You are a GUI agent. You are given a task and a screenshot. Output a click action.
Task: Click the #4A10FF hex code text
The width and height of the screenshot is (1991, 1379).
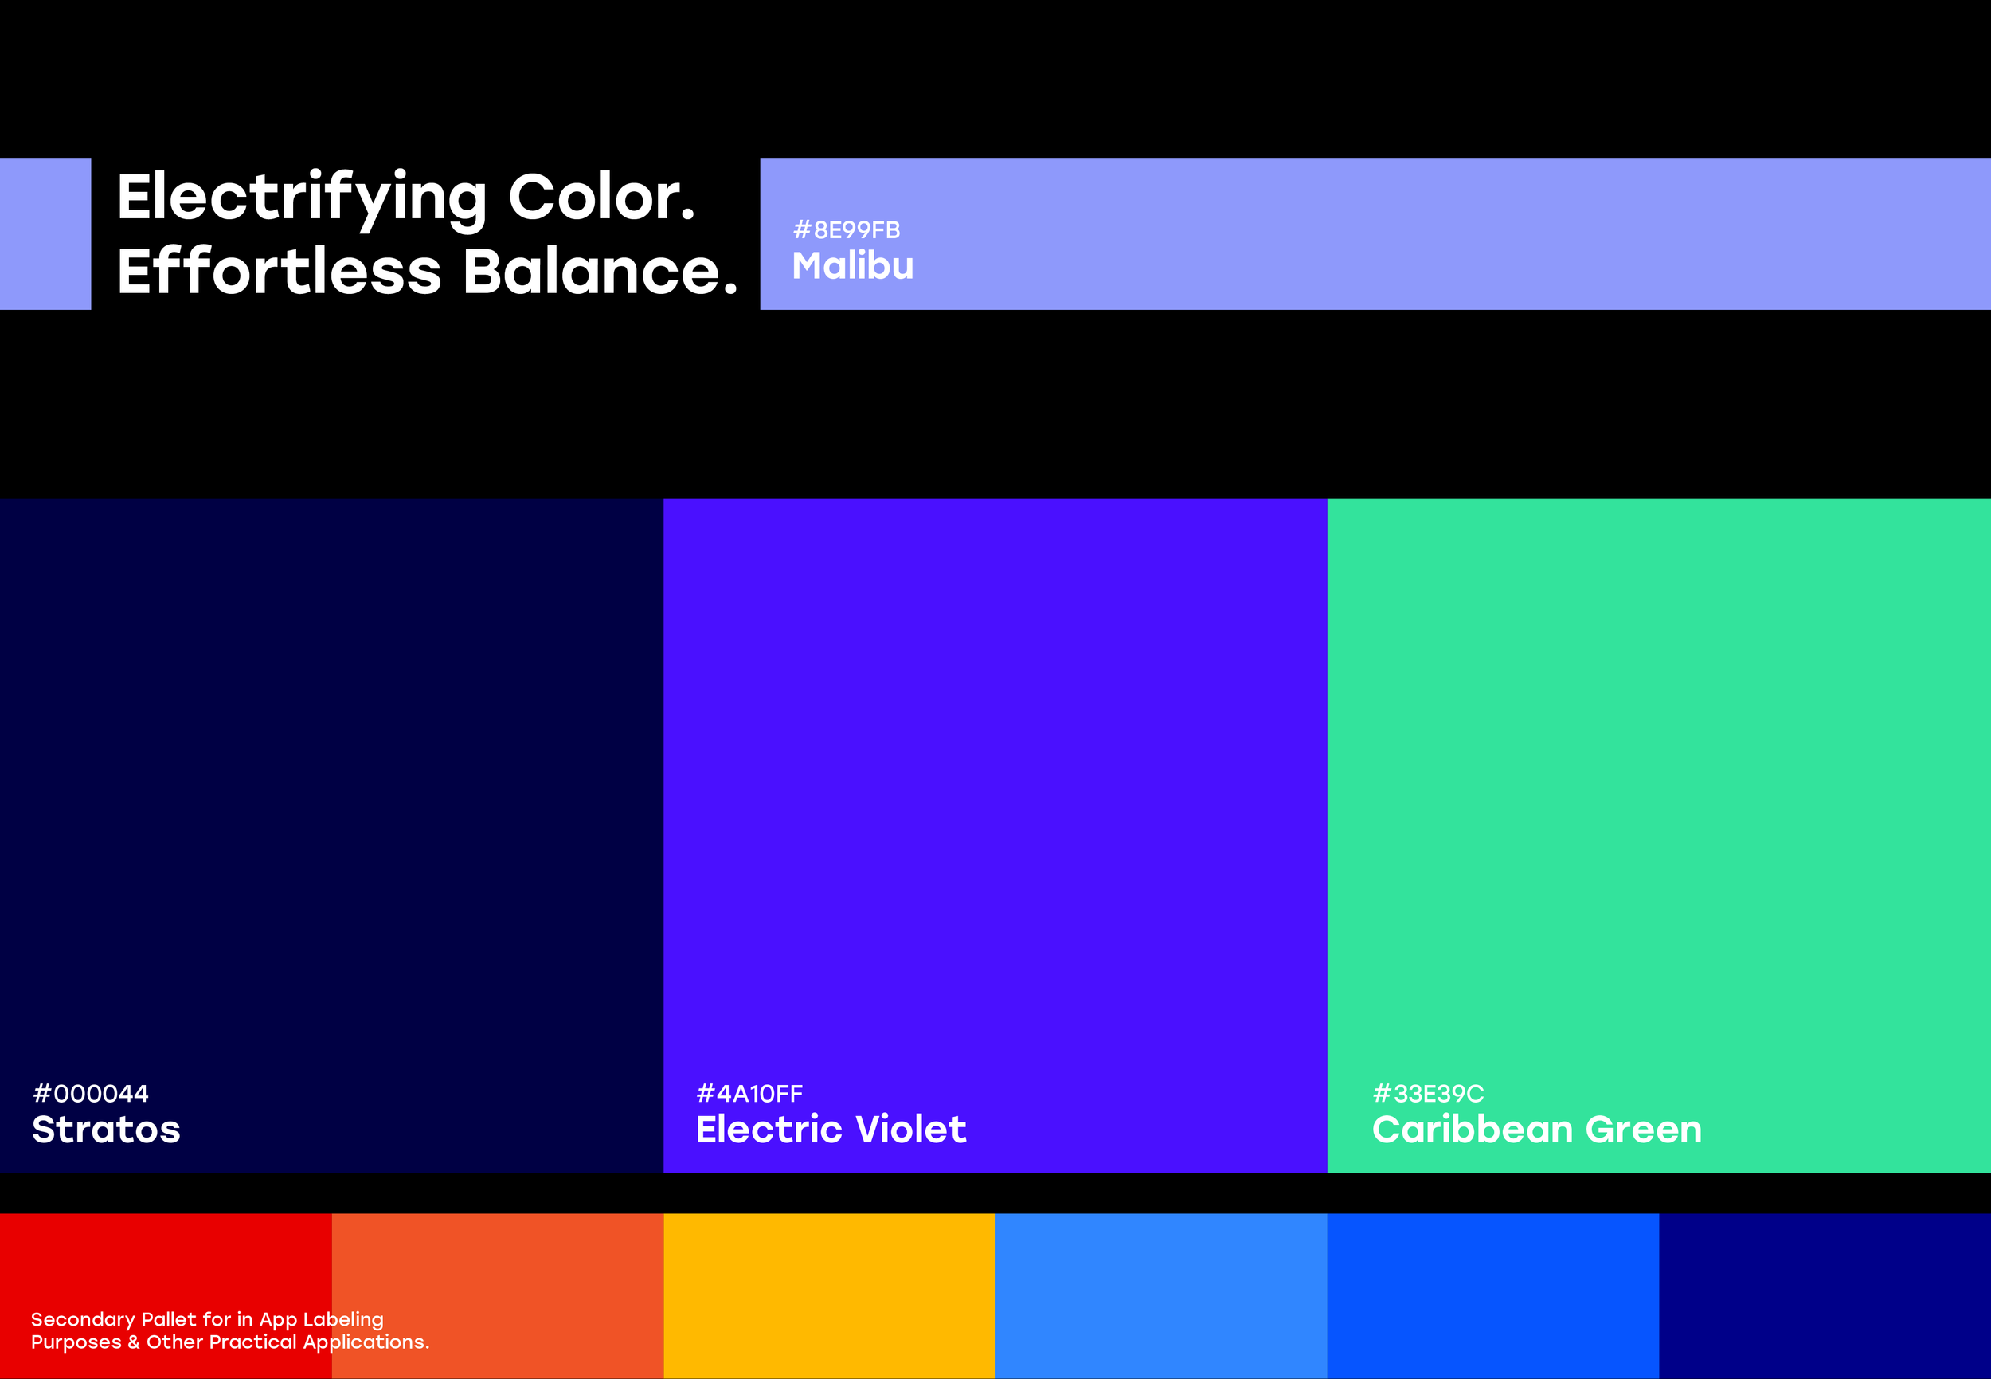click(749, 1094)
